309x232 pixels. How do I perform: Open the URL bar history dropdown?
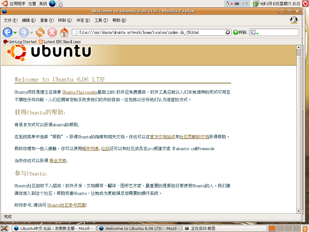point(228,32)
